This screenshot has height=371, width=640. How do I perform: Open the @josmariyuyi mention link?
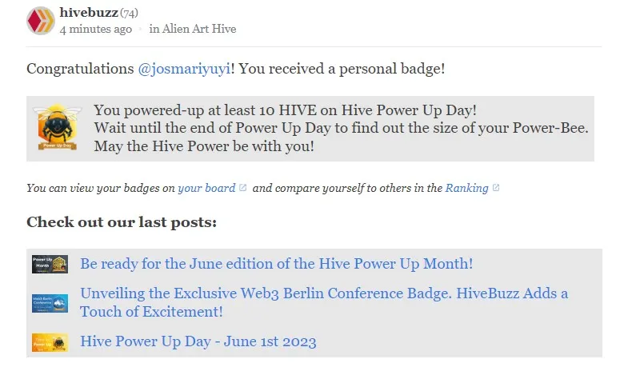click(185, 69)
